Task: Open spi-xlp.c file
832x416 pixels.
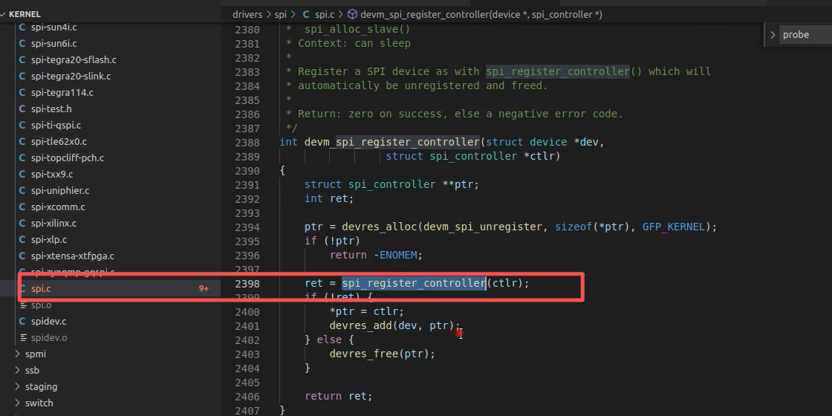Action: 49,240
